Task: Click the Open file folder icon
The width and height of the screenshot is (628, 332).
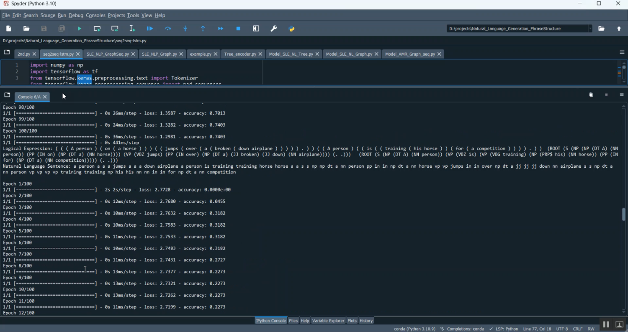Action: coord(26,28)
